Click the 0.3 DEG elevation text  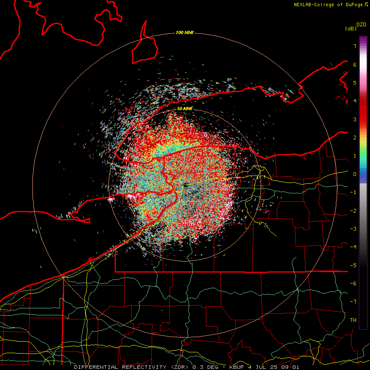point(204,367)
